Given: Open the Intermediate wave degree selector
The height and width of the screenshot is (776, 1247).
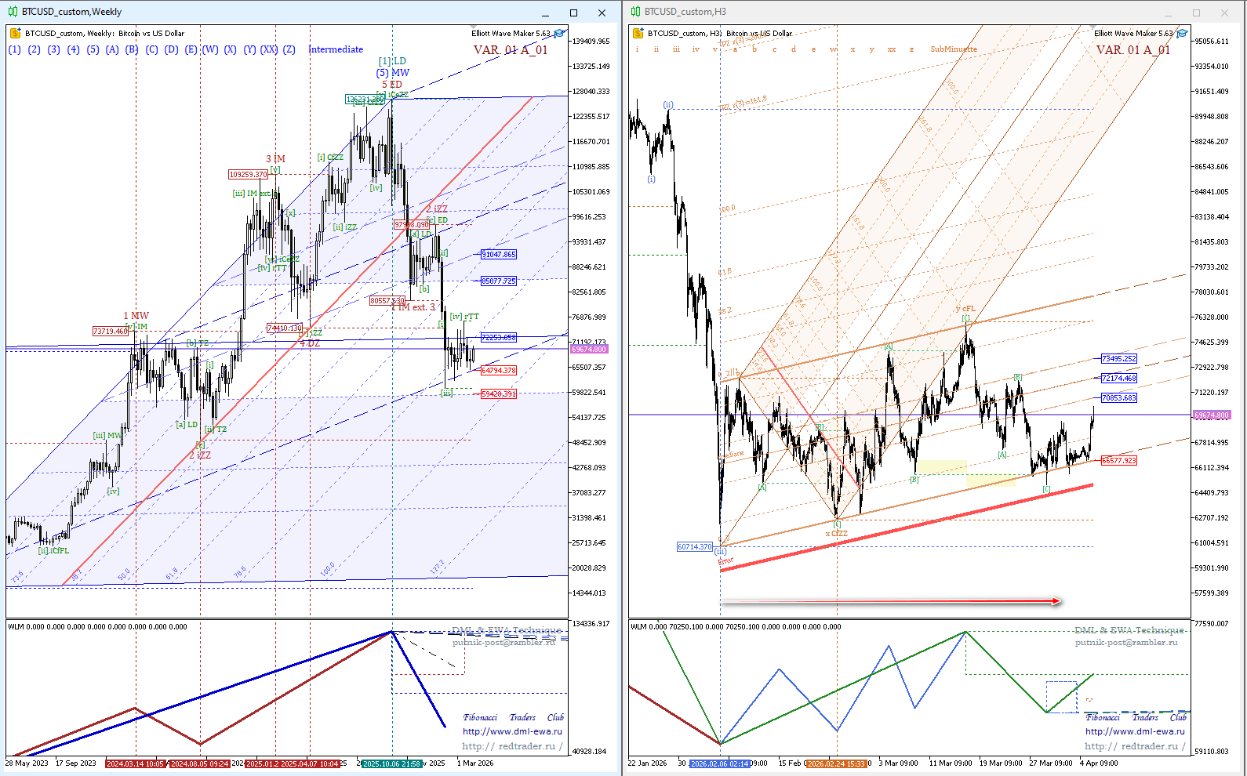Looking at the screenshot, I should [x=336, y=49].
